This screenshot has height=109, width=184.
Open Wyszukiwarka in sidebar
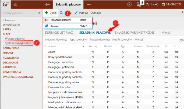(x=12, y=25)
